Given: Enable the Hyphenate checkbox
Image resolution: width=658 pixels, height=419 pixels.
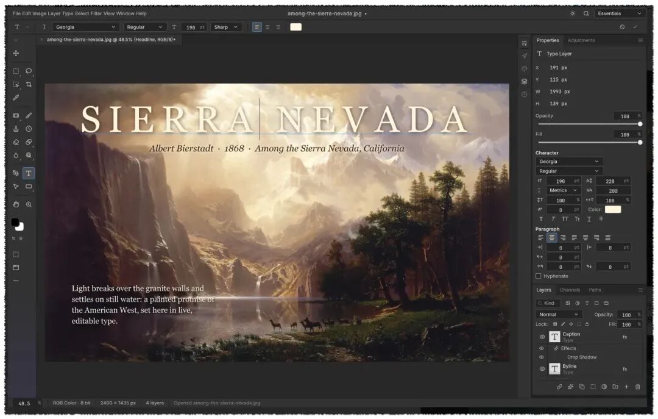Looking at the screenshot, I should pyautogui.click(x=539, y=276).
